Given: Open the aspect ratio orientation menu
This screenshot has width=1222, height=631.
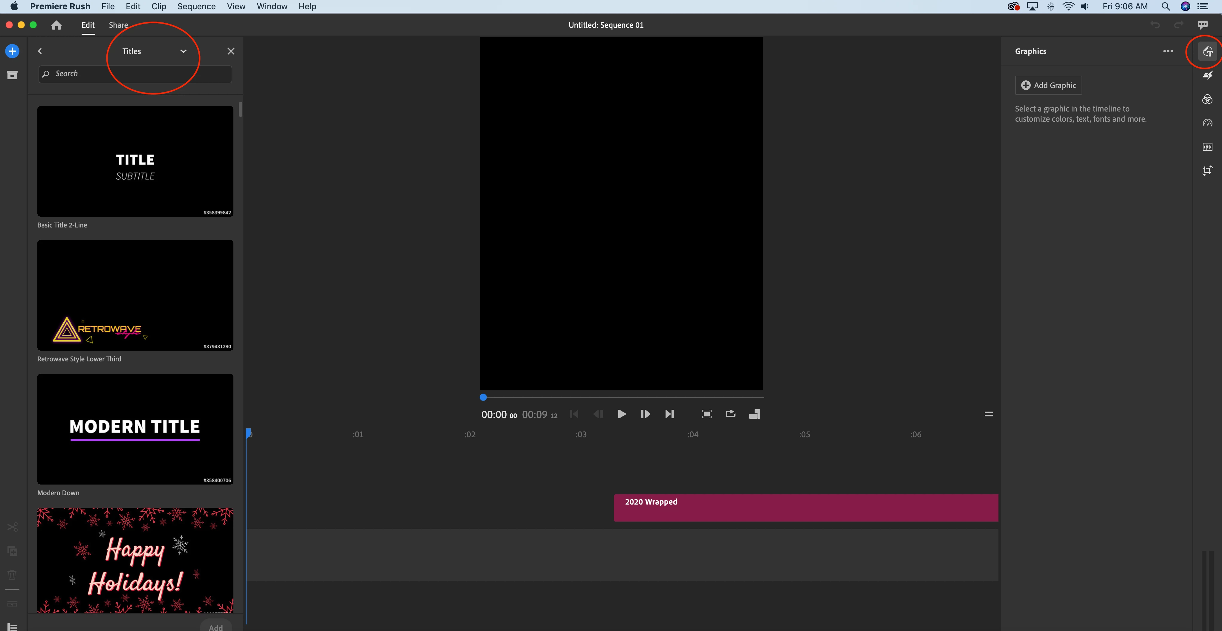Looking at the screenshot, I should [754, 414].
